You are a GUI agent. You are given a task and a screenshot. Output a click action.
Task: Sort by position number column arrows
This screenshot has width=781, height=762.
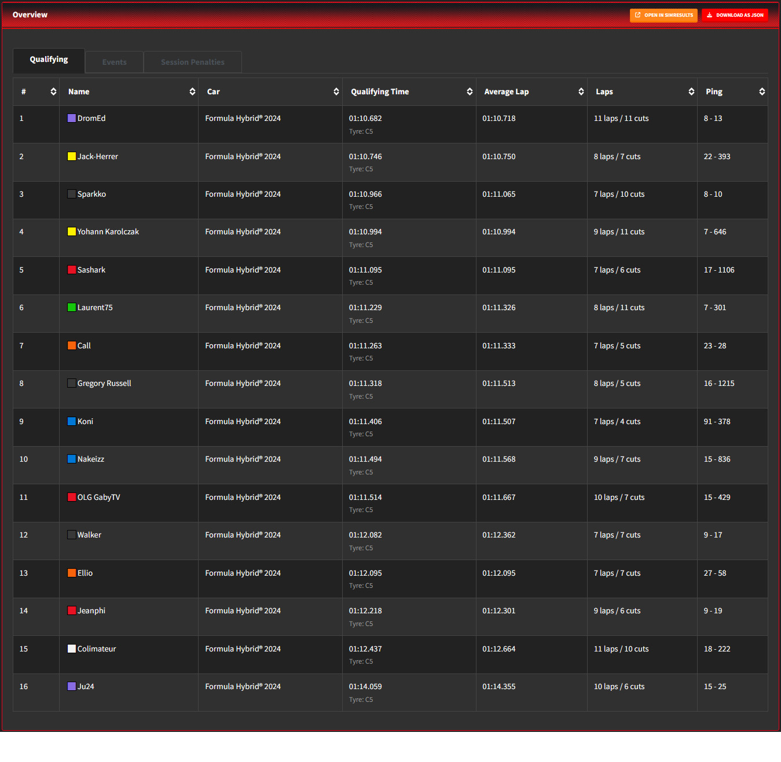(53, 92)
